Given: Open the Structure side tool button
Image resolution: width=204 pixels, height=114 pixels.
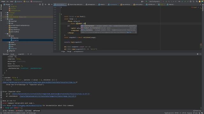Looking at the screenshot, I should [x=1, y=94].
